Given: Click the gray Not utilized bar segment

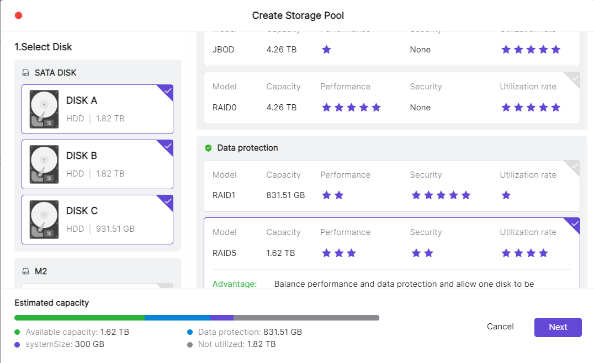Looking at the screenshot, I should 306,318.
